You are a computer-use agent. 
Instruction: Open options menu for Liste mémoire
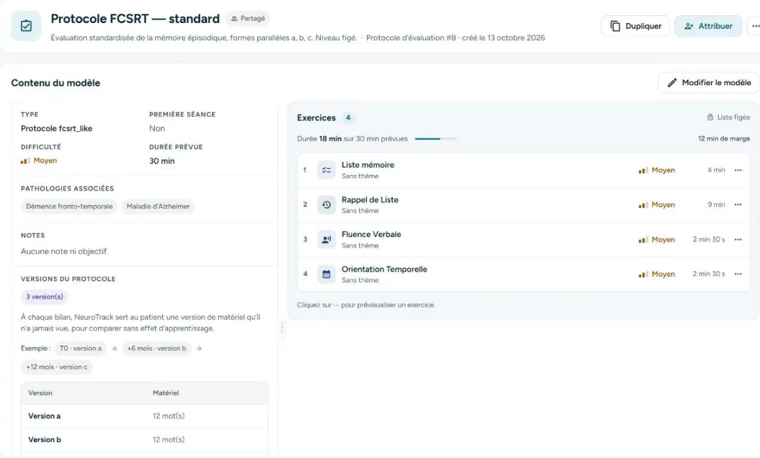coord(738,170)
